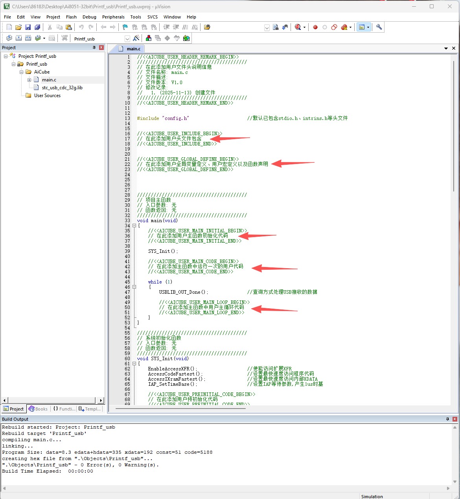
Task: Toggle bookmark with the flag icon
Action: pos(125,27)
